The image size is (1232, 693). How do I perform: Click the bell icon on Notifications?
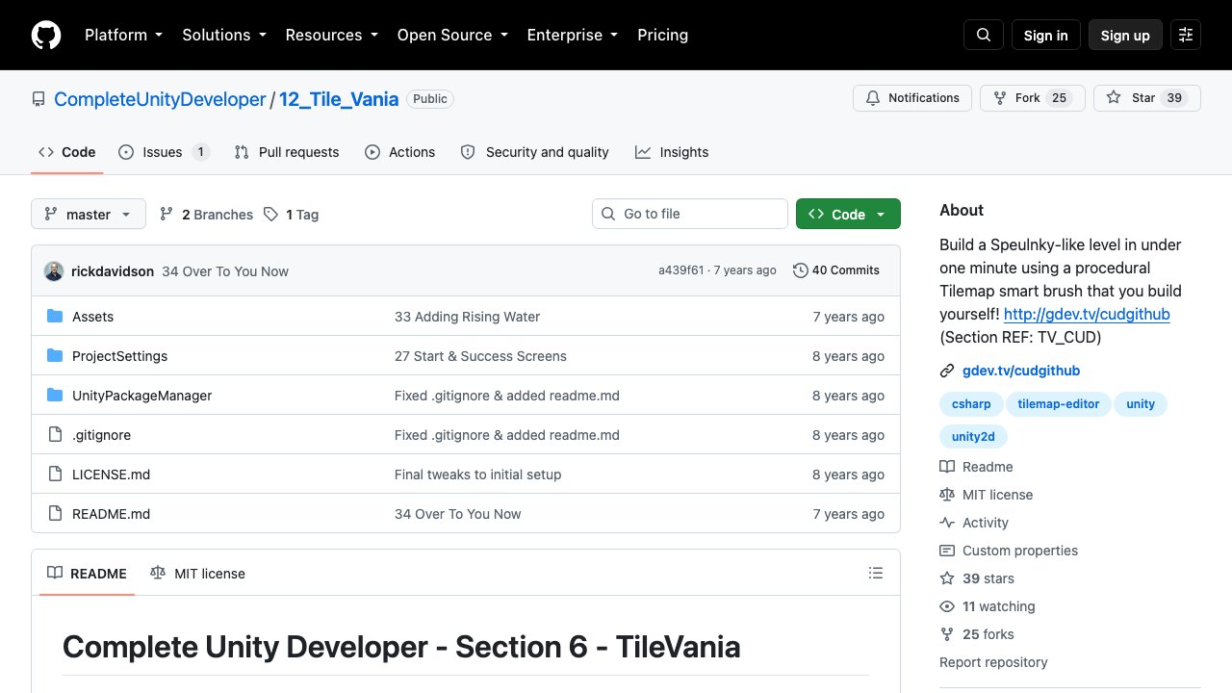[x=873, y=98]
